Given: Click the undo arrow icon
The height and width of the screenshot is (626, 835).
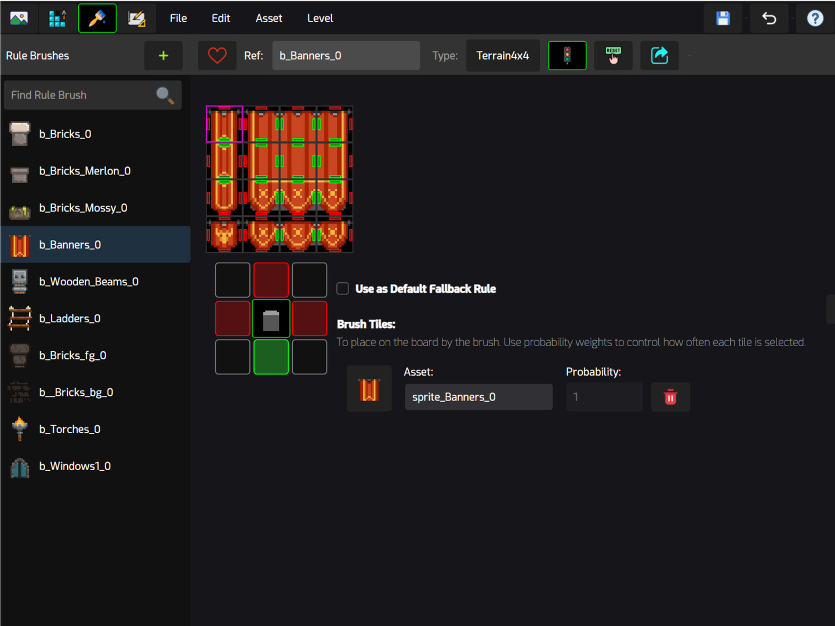Looking at the screenshot, I should [x=769, y=19].
